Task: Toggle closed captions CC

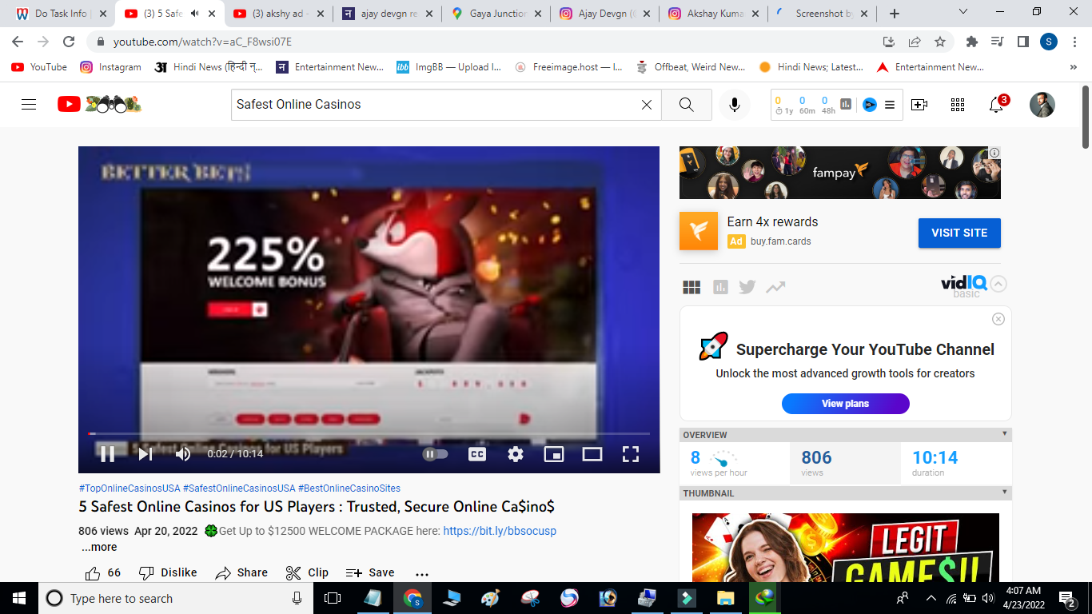Action: [477, 454]
